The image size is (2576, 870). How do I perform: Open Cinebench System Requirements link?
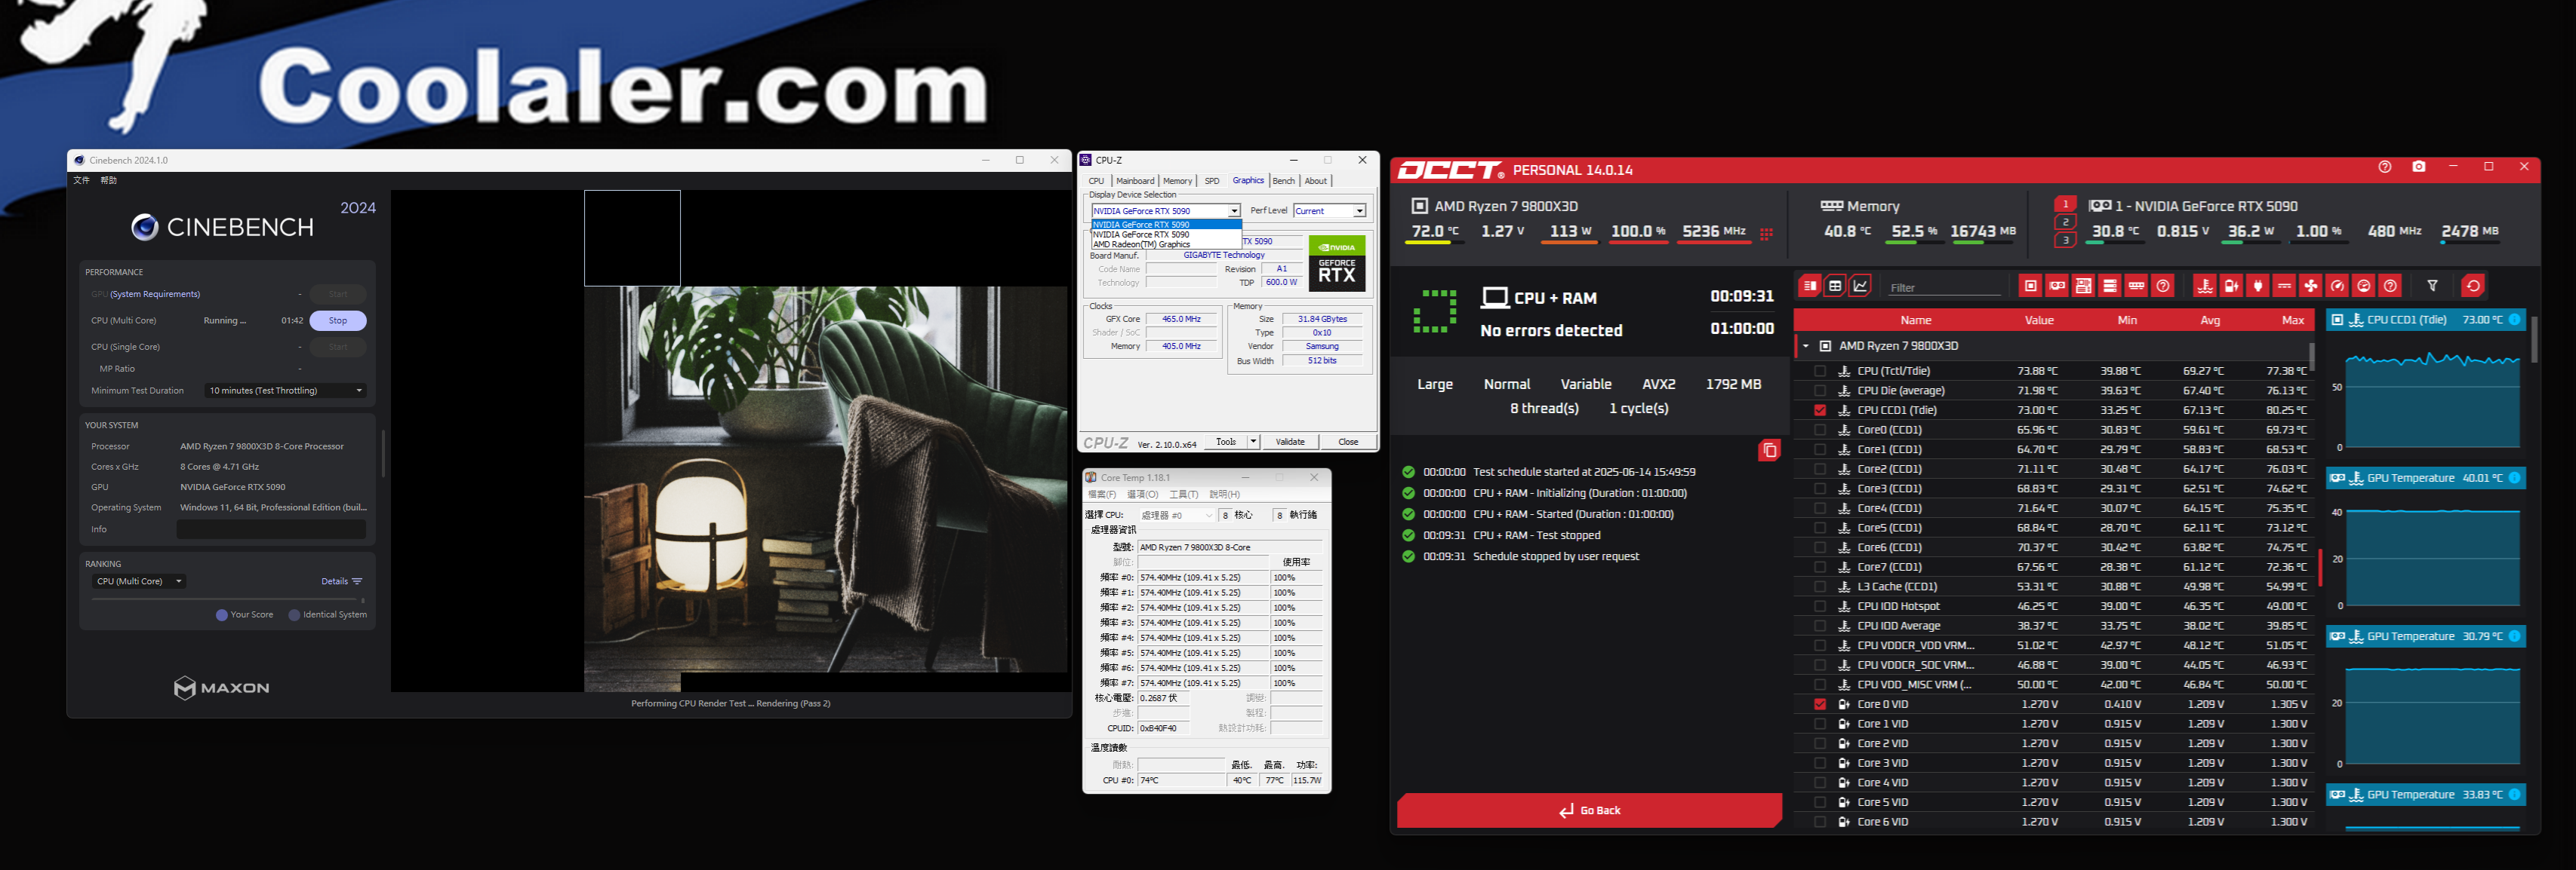pyautogui.click(x=155, y=295)
